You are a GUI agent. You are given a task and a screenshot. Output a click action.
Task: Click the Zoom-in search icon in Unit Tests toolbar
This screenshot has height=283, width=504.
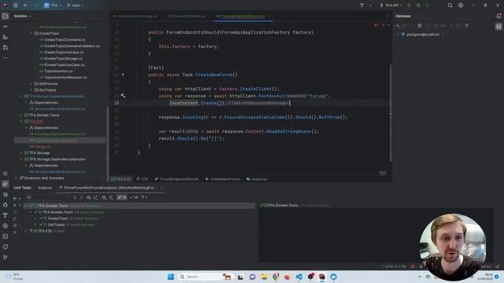pyautogui.click(x=104, y=197)
